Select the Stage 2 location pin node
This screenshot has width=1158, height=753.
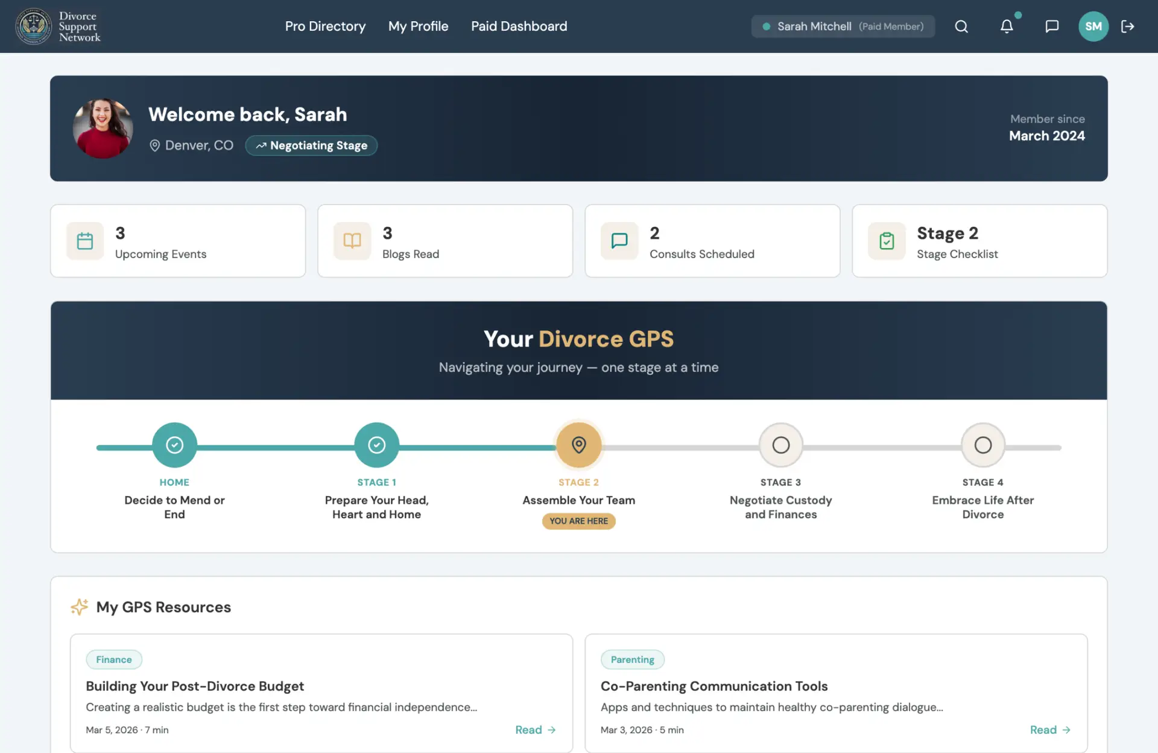coord(578,445)
